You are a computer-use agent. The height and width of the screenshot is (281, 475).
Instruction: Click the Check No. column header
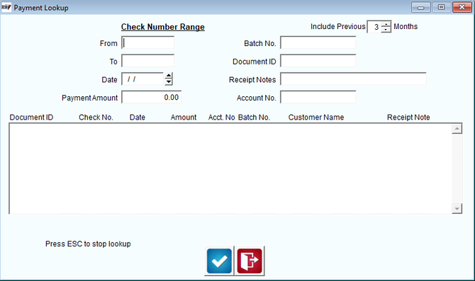(x=96, y=117)
